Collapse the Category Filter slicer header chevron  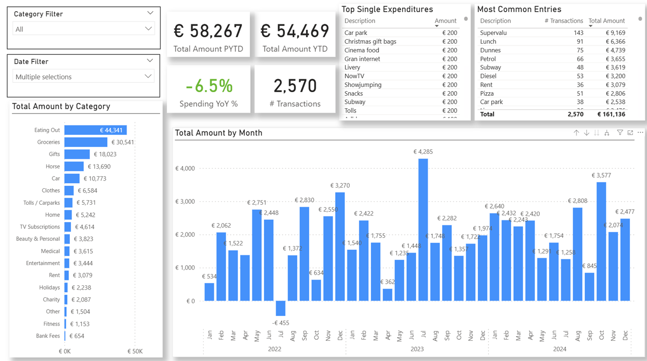coord(150,13)
